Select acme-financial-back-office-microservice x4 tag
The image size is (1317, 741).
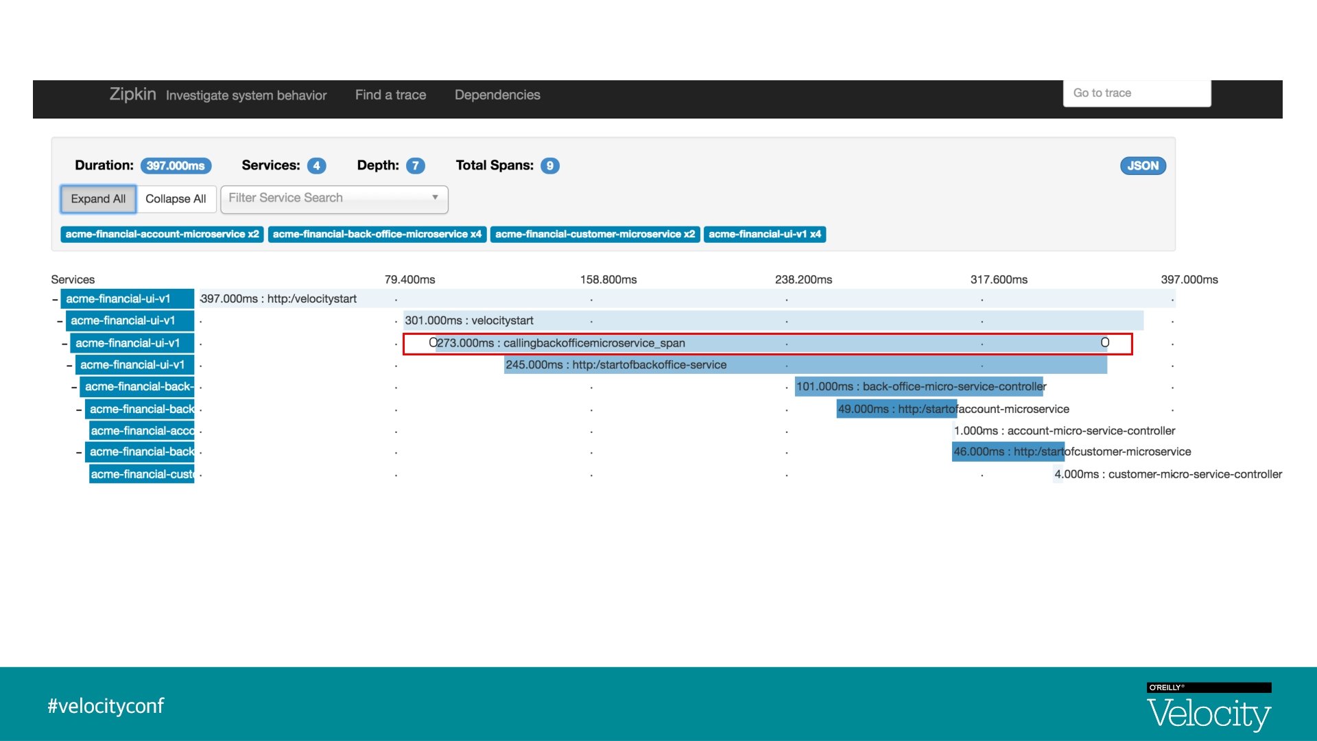pyautogui.click(x=377, y=235)
